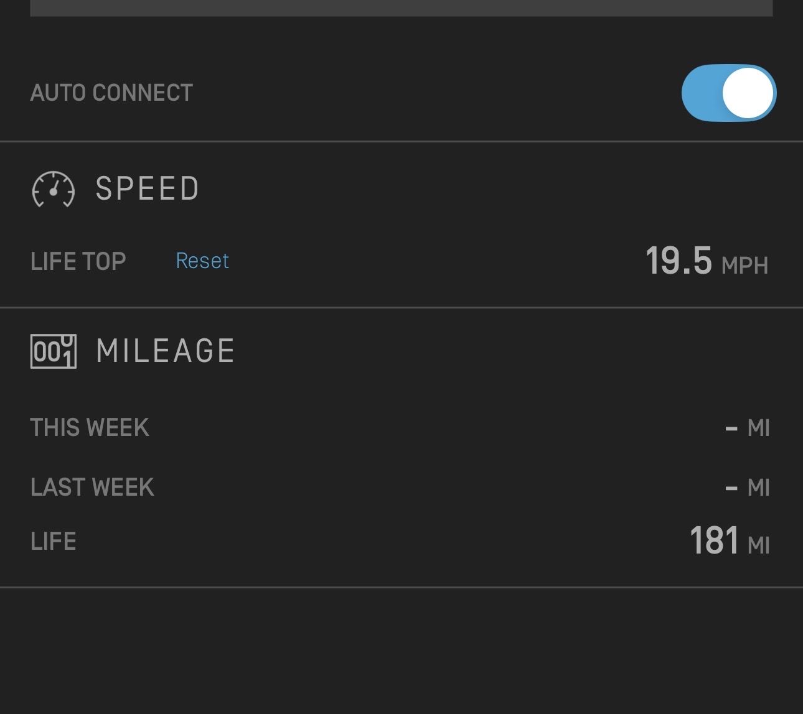Viewport: 803px width, 714px height.
Task: Click the 19.5 top speed value
Action: [679, 261]
